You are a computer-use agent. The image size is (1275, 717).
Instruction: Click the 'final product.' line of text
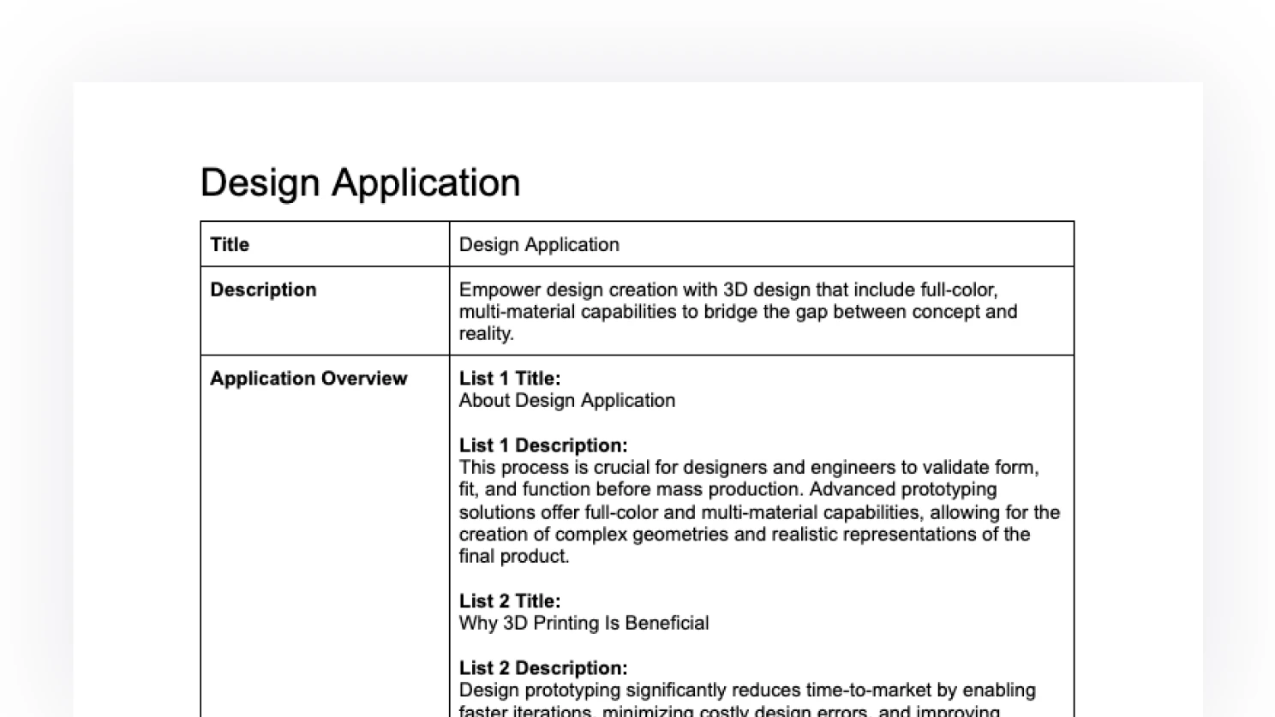(x=514, y=557)
